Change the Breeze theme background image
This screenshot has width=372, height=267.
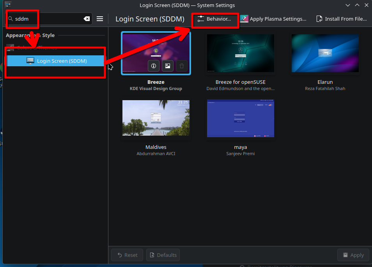(168, 66)
